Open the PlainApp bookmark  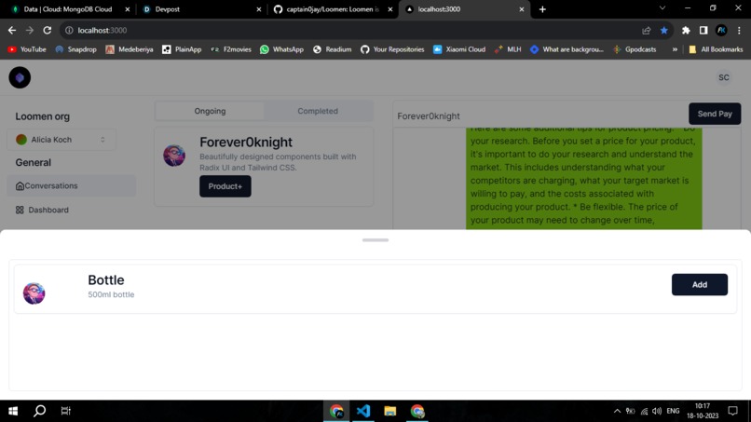182,49
